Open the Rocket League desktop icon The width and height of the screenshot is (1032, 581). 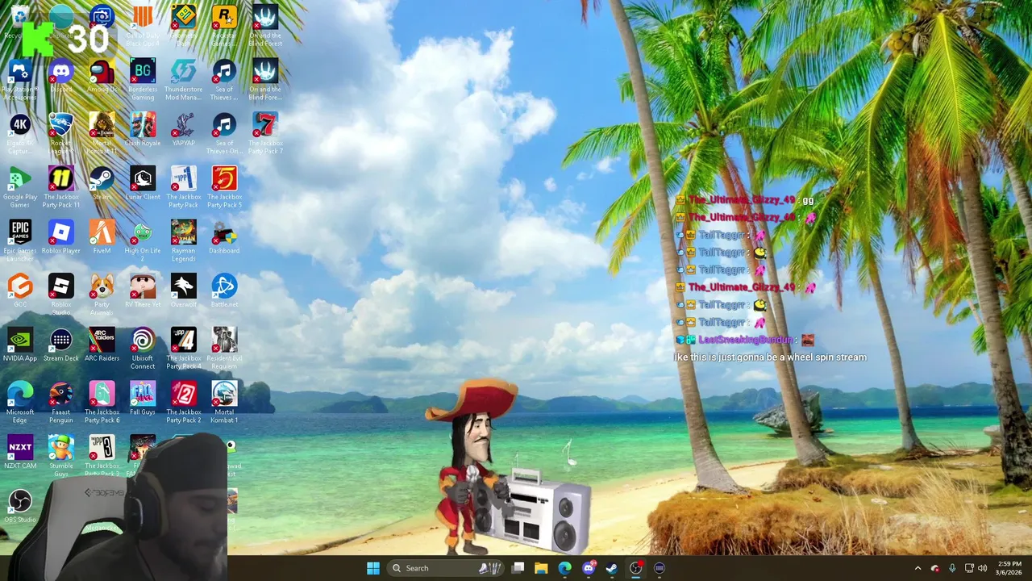(x=61, y=134)
